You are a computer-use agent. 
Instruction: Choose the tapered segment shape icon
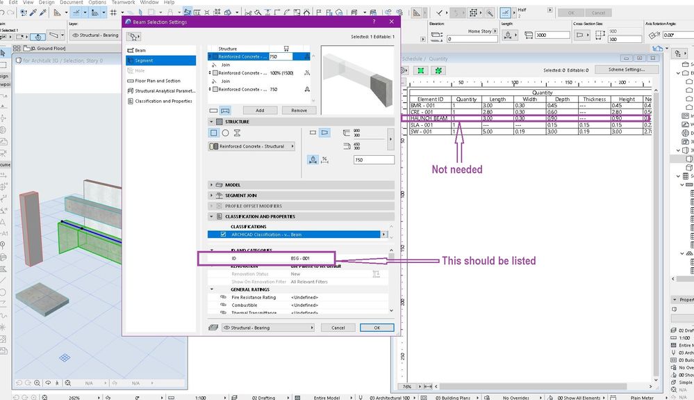tap(324, 132)
